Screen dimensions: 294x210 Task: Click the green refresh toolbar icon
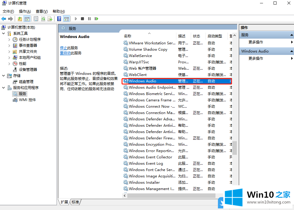point(43,19)
